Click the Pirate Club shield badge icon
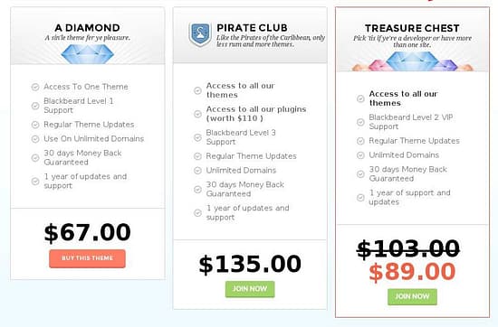 pyautogui.click(x=199, y=34)
